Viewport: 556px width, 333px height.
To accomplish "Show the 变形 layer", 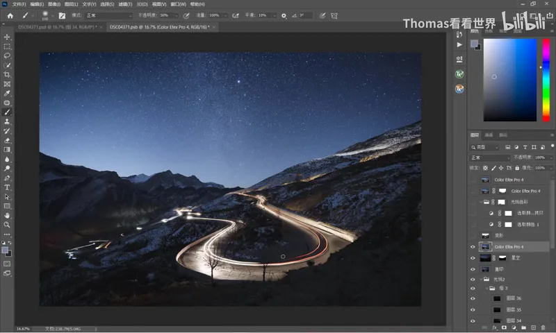I will tap(473, 236).
